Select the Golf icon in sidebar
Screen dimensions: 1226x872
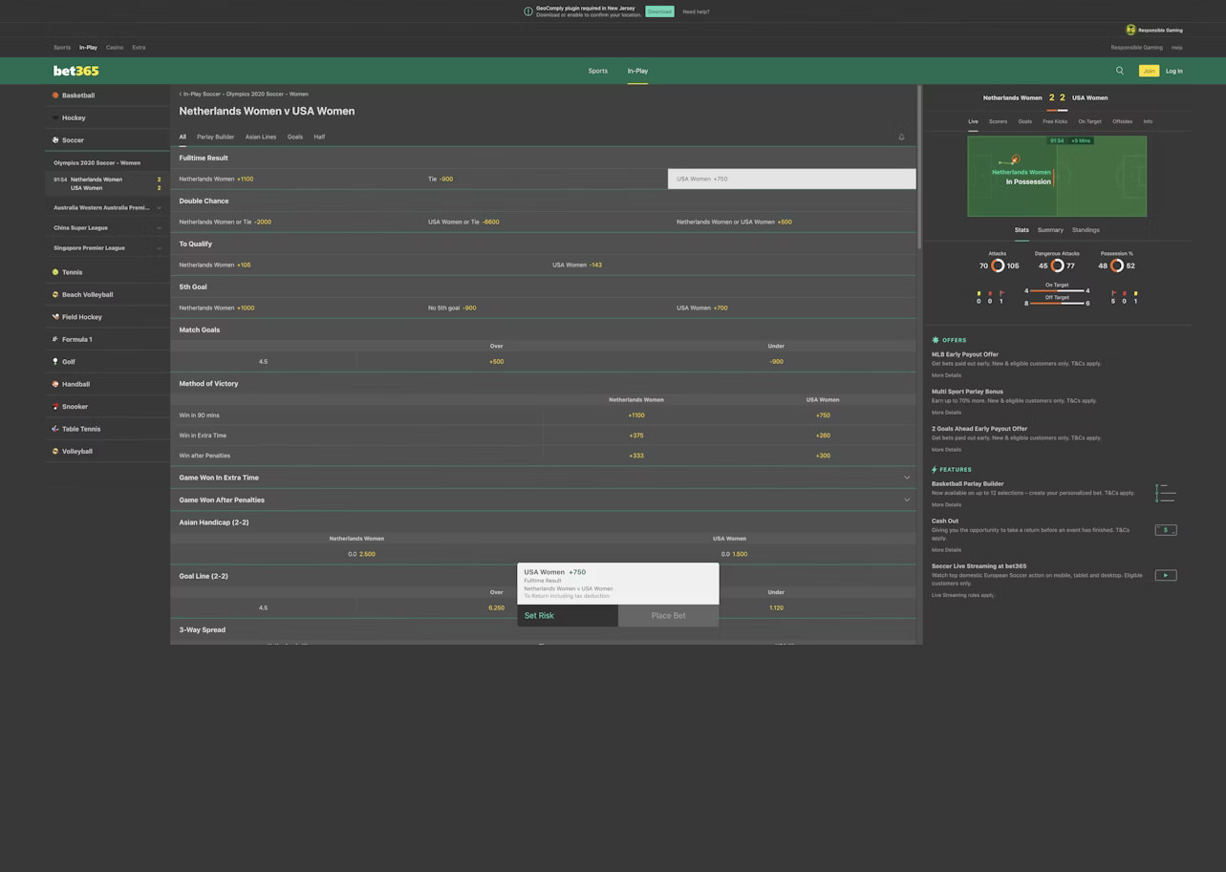coord(55,362)
